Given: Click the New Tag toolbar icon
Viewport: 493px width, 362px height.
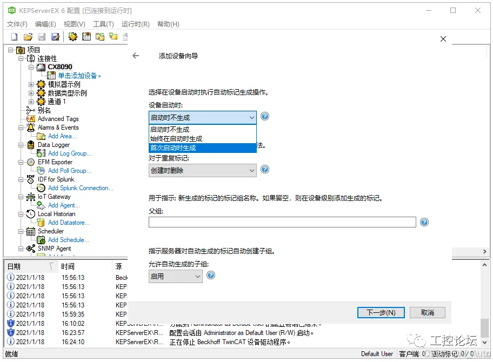Looking at the screenshot, I should [x=114, y=37].
